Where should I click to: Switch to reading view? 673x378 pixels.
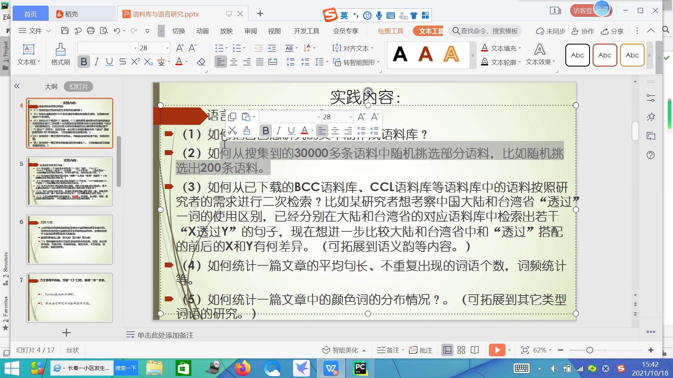[475, 350]
